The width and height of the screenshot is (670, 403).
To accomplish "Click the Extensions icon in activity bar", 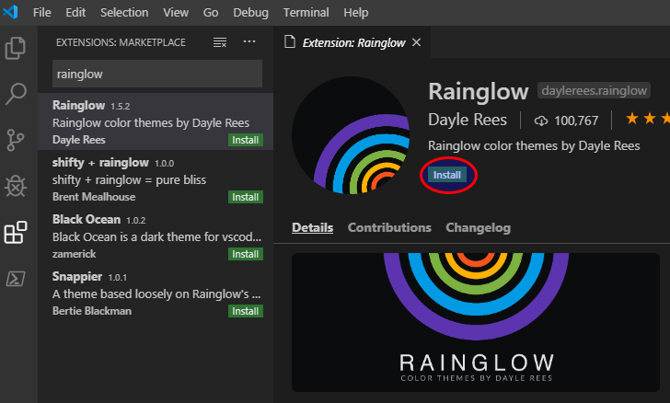I will pyautogui.click(x=16, y=233).
